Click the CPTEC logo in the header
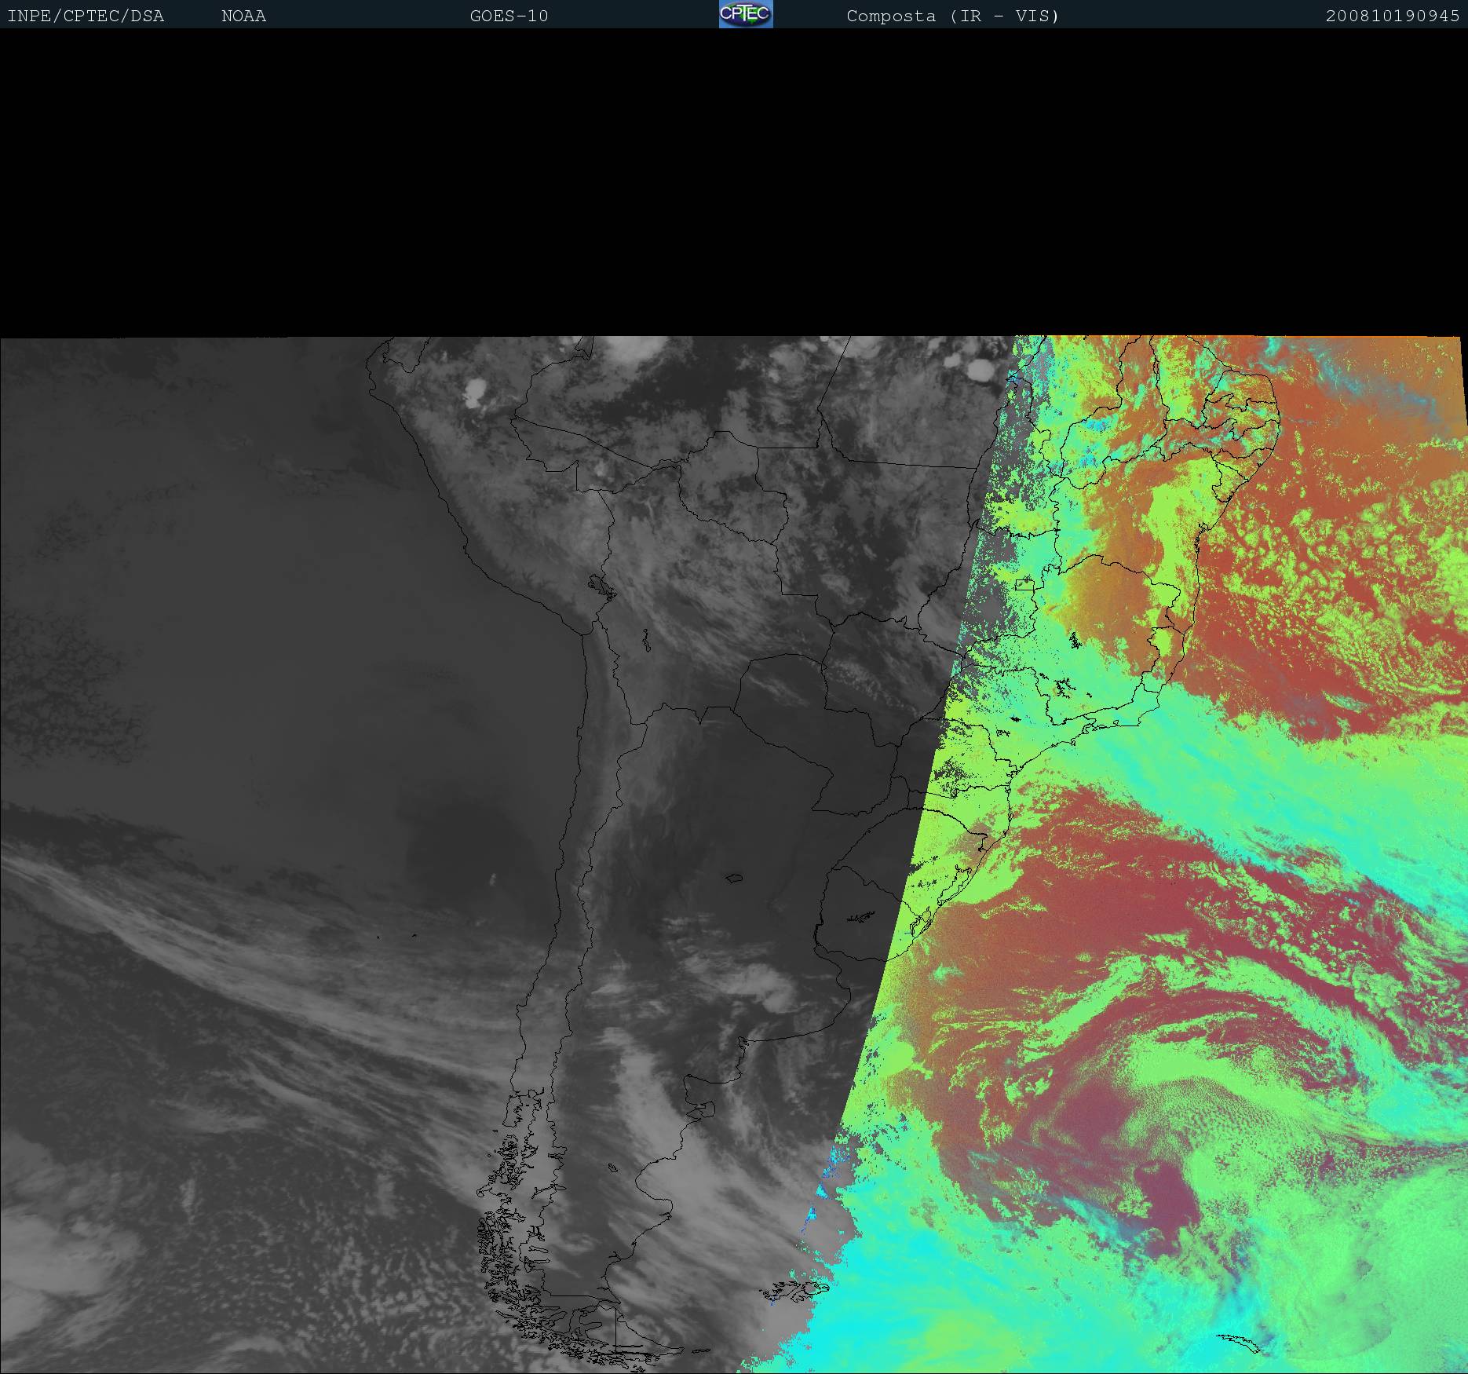Viewport: 1468px width, 1374px height. pyautogui.click(x=746, y=14)
